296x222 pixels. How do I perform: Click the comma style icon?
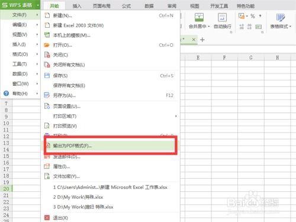pyautogui.click(x=260, y=16)
